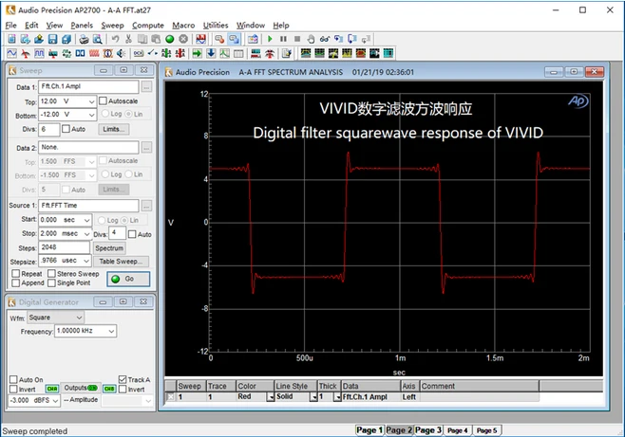Open the Compute menu
Screen dimensions: 625x437
click(x=148, y=25)
